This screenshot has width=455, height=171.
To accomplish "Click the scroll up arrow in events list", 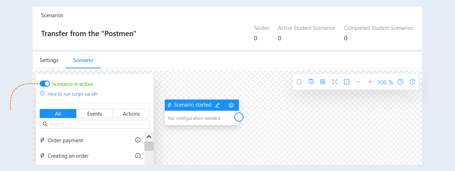I will tap(149, 137).
